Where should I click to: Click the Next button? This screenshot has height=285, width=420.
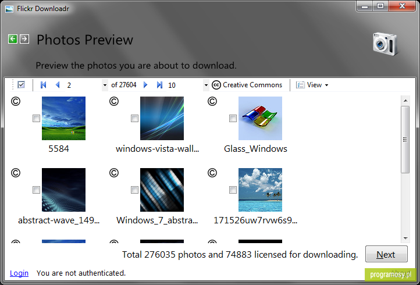pos(386,254)
